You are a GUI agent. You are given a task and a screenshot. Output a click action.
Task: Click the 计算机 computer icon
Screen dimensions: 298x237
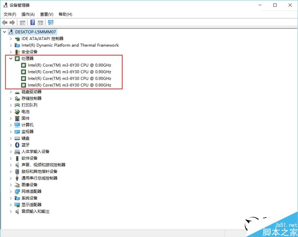click(17, 125)
